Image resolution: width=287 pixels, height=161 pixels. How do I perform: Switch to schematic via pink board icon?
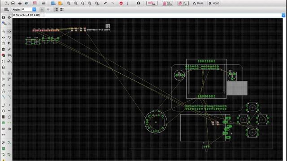(35, 3)
